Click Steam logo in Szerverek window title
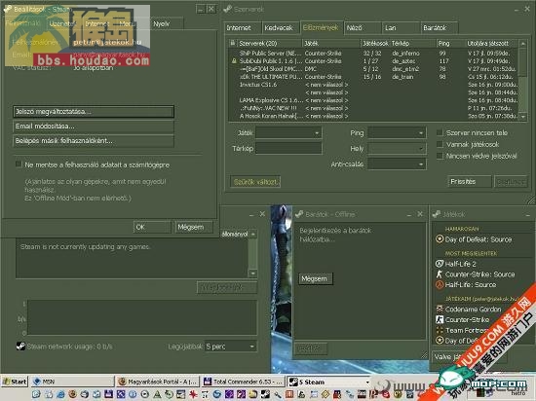The width and height of the screenshot is (536, 401). click(227, 9)
